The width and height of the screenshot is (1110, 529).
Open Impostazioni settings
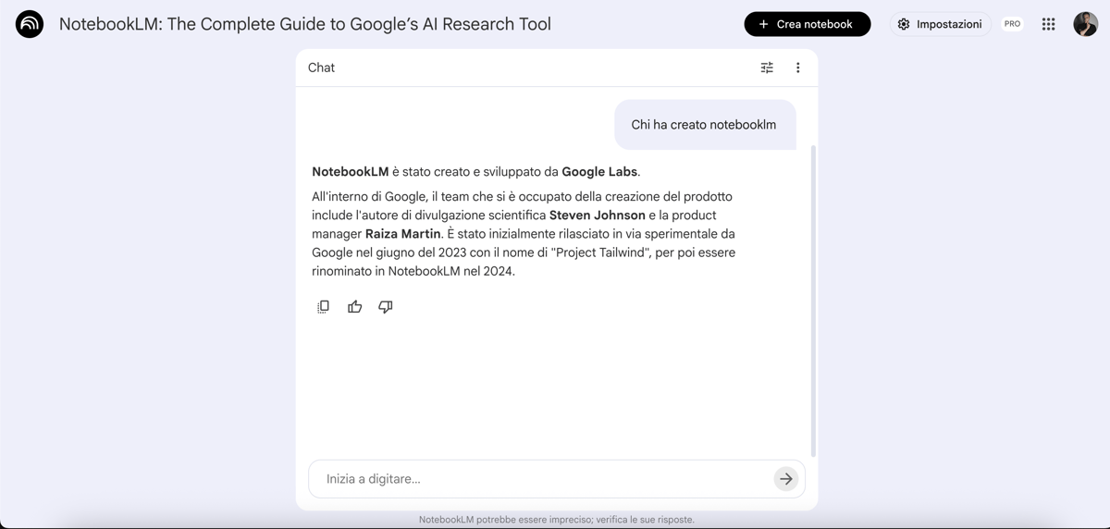(x=940, y=25)
